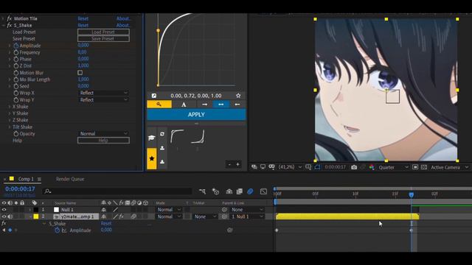Open the yellow star favorites tab in Flow
This screenshot has width=472, height=265.
[152, 158]
